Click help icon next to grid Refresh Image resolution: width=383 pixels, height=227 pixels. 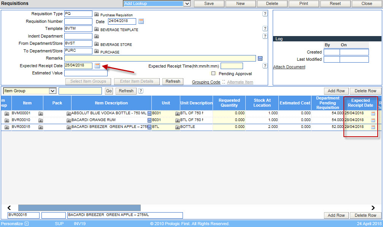tap(140, 91)
